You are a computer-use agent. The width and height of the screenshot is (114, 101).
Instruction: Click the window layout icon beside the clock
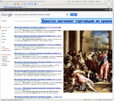point(31,4)
